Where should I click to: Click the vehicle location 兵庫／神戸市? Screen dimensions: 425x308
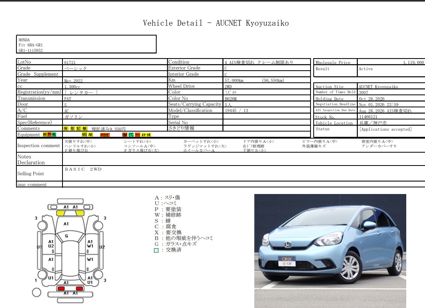[x=373, y=123]
